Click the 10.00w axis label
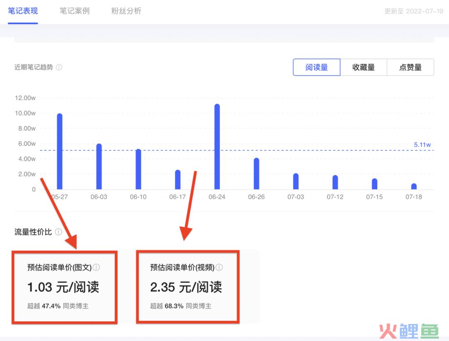449x341 pixels. click(25, 113)
